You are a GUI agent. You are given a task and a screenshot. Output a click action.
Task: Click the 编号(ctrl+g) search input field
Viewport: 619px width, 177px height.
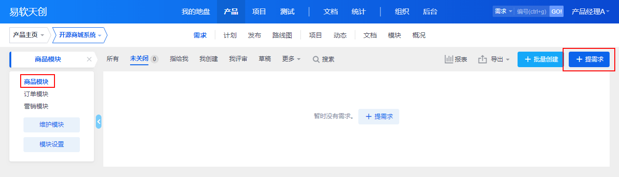pos(532,11)
